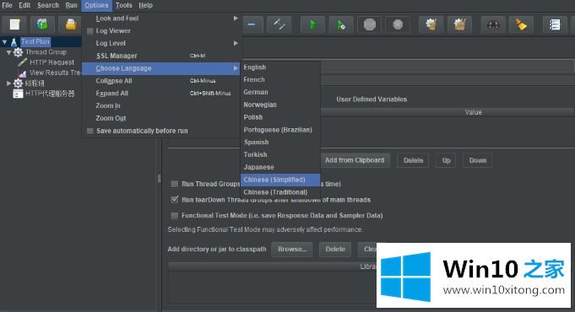The image size is (575, 312).
Task: Select English language
Action: pos(280,67)
